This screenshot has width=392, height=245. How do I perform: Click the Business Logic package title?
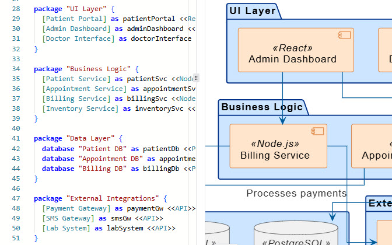click(262, 107)
